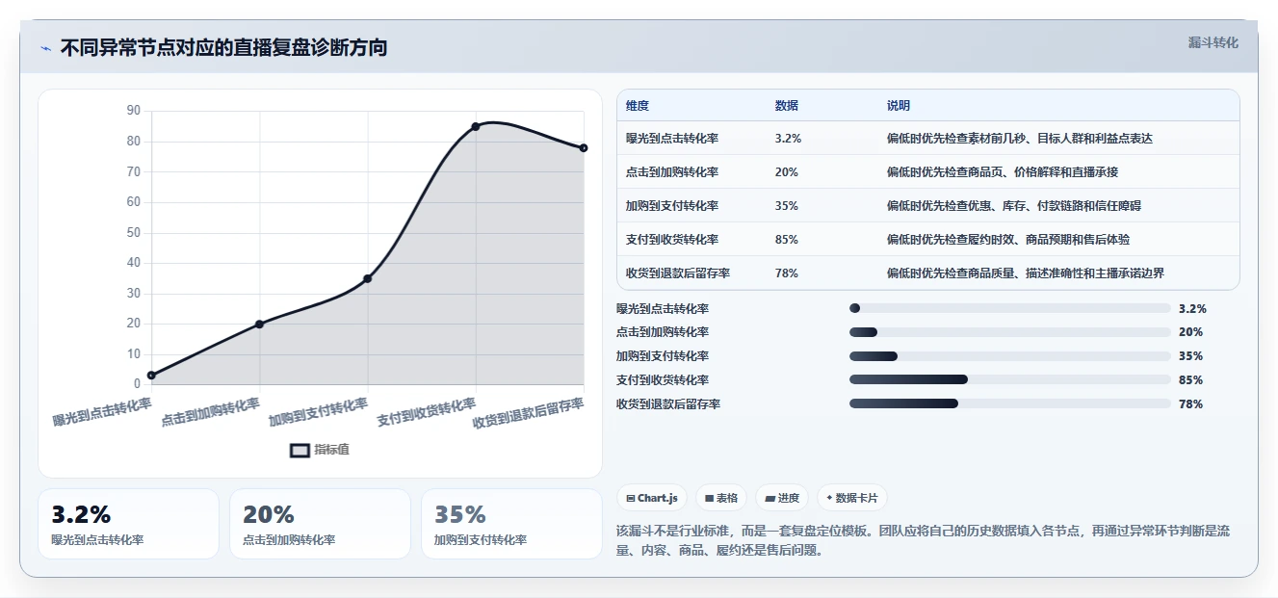Screen dimensions: 1278x598
Task: Click the 漏斗转化 tag in the header
Action: pos(1213,43)
